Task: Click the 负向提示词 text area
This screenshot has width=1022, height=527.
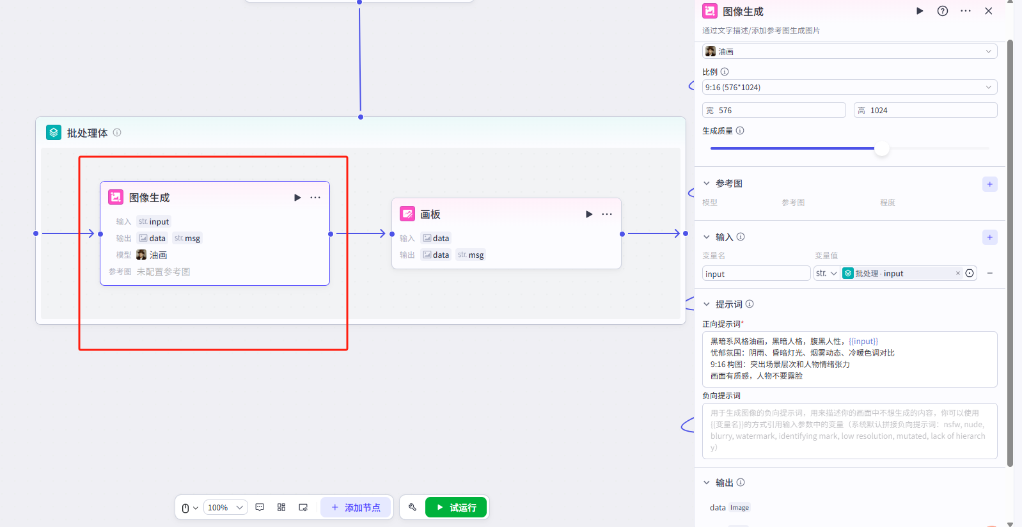Action: (x=849, y=430)
